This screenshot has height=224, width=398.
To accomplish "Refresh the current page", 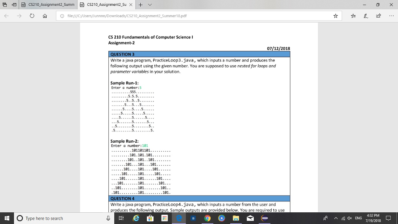I will click(x=32, y=16).
